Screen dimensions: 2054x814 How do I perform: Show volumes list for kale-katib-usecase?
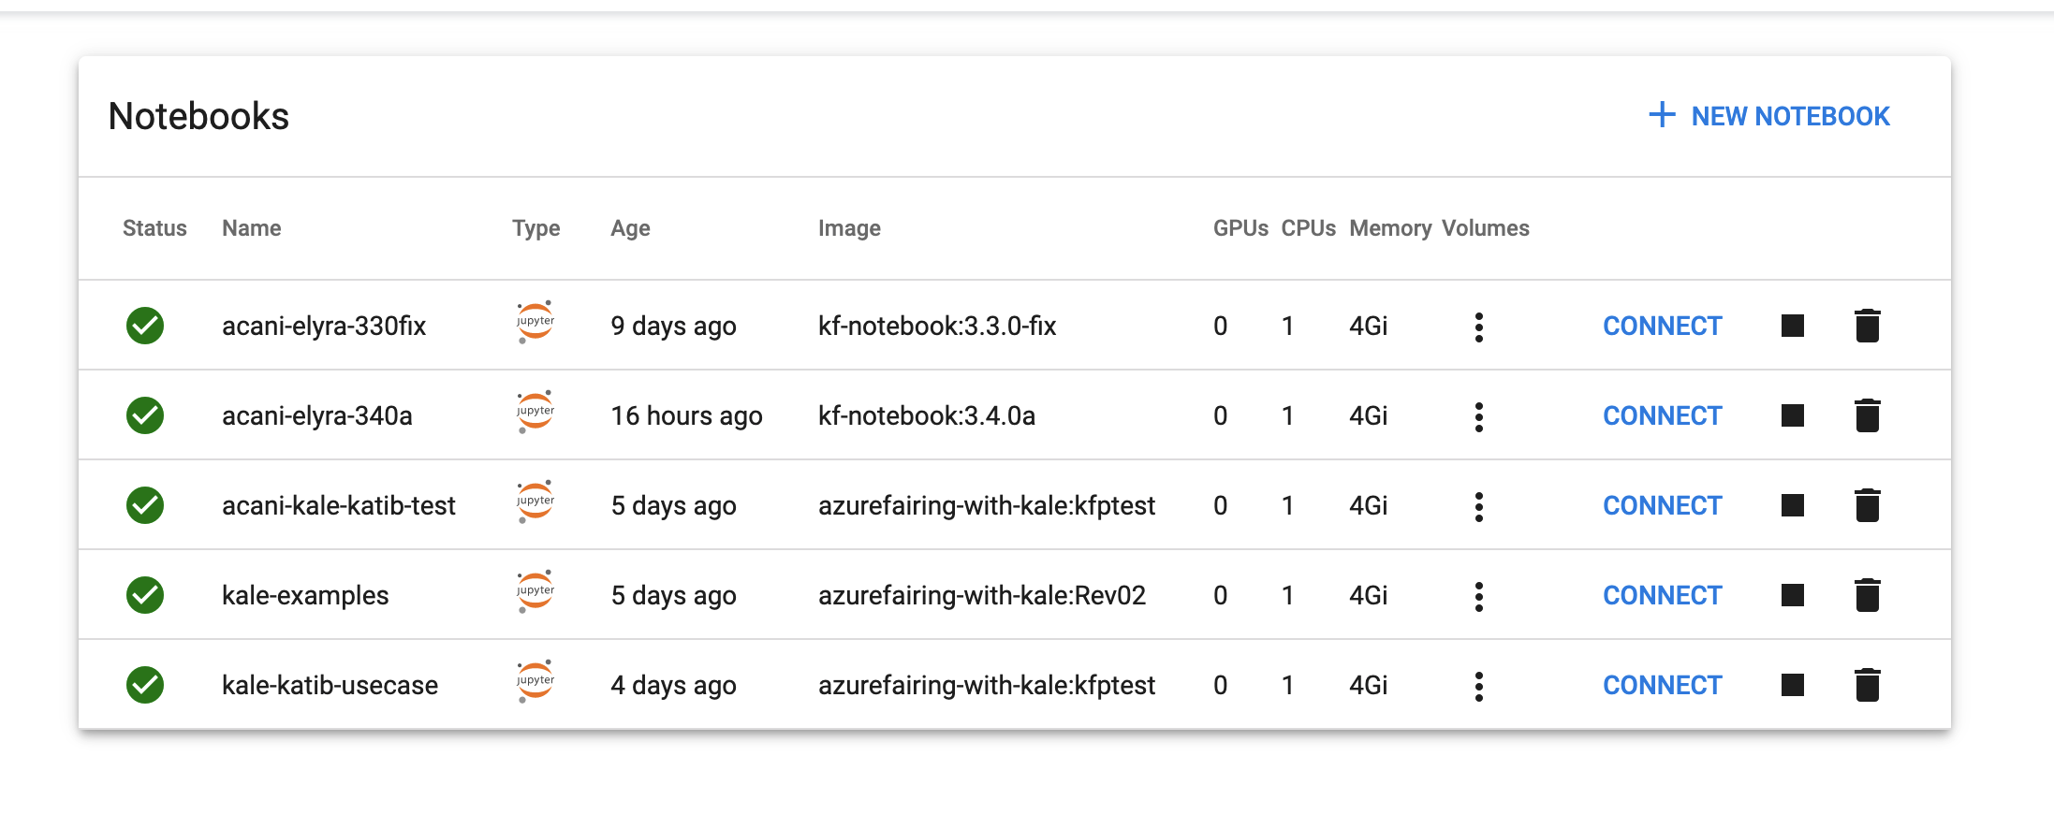(1479, 686)
